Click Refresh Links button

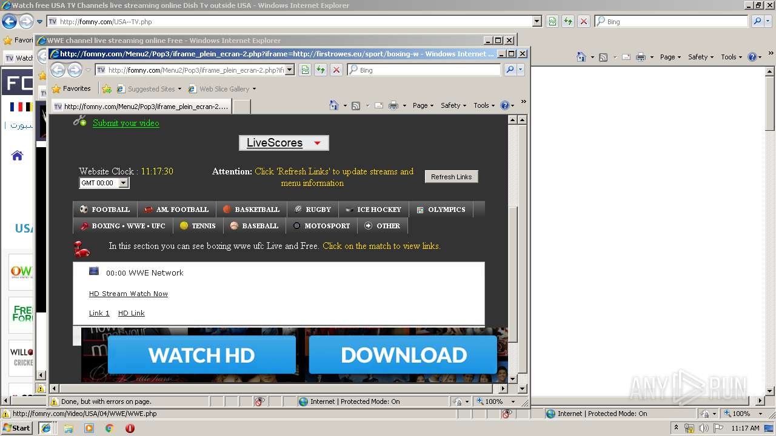pyautogui.click(x=451, y=177)
